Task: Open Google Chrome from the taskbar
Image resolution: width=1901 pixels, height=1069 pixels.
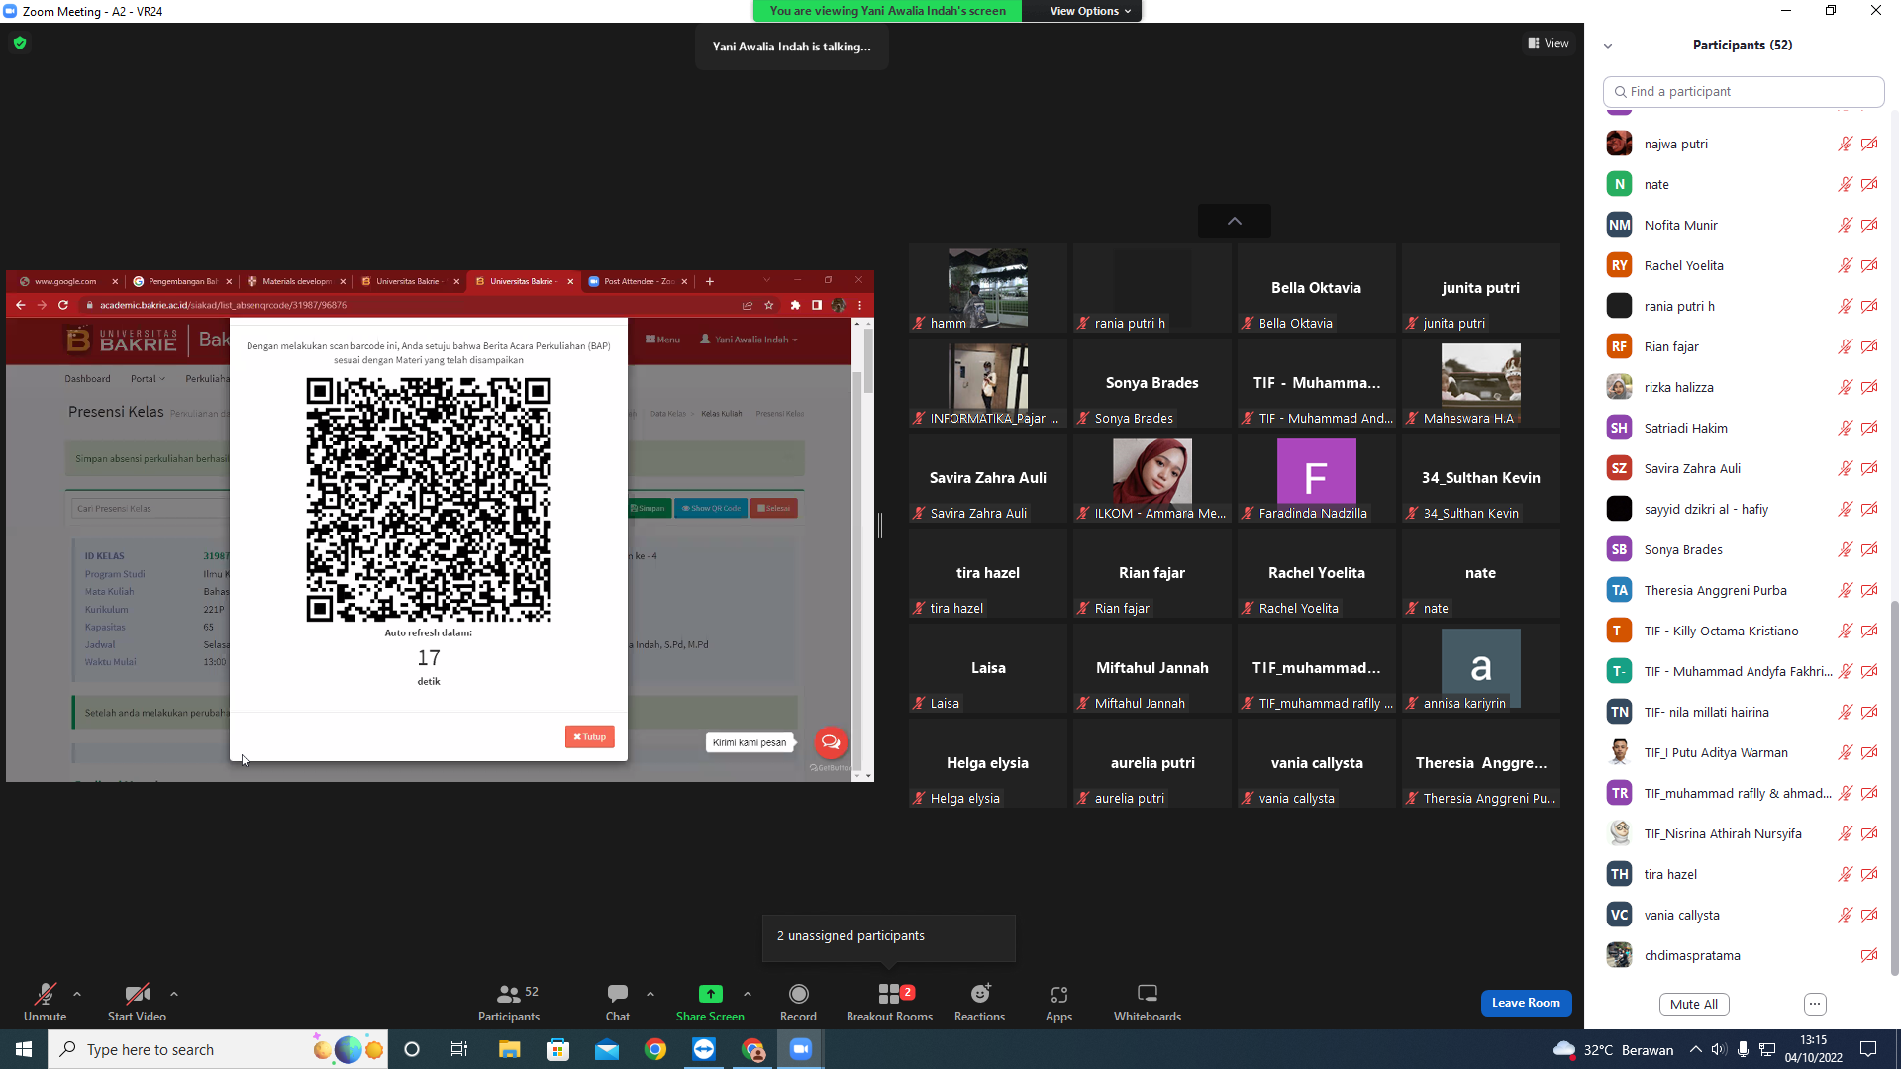Action: pos(655,1049)
